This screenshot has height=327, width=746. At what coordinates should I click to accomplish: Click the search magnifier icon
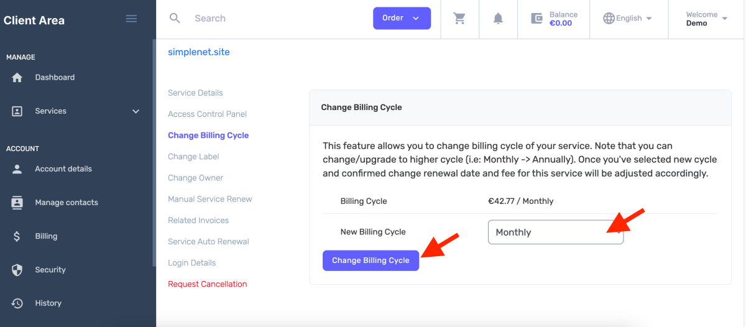(x=175, y=18)
